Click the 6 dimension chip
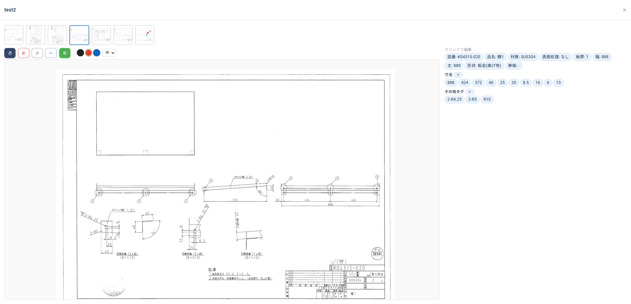Image resolution: width=631 pixels, height=304 pixels. tap(548, 83)
